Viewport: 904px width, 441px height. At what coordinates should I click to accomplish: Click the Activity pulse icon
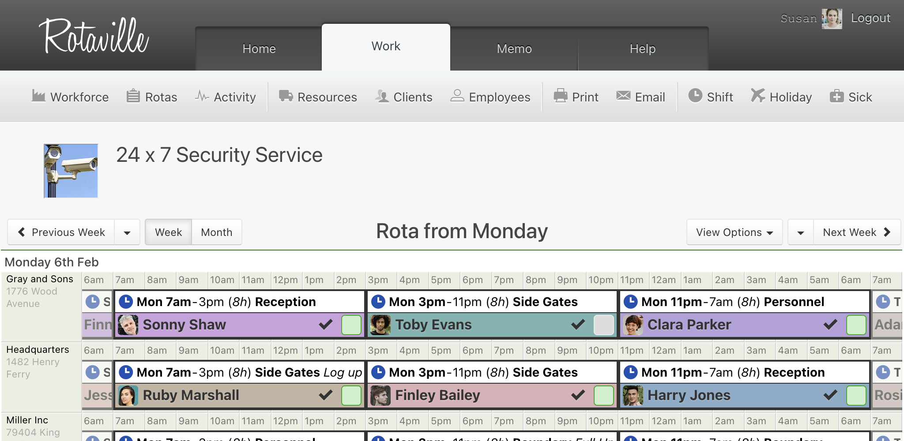click(x=202, y=96)
